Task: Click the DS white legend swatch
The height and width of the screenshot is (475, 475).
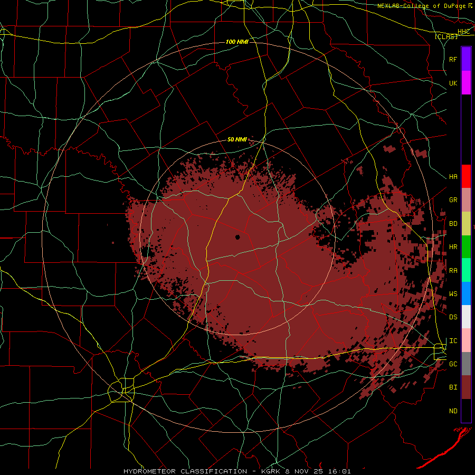Action: pos(466,317)
